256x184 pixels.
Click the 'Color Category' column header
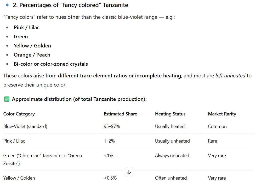pos(19,114)
